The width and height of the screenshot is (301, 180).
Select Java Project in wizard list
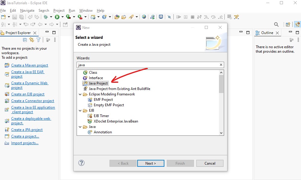[x=96, y=83]
